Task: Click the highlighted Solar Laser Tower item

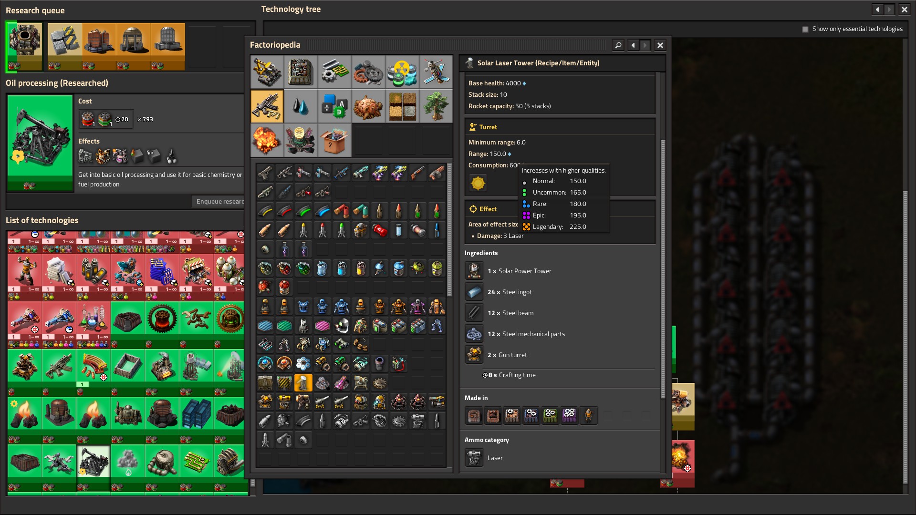Action: (x=303, y=382)
